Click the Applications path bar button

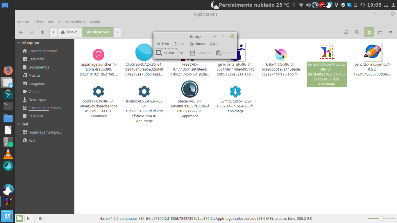coord(98,32)
